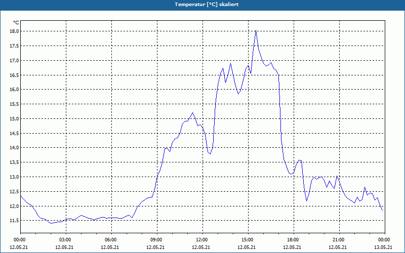Click the 09:00 time label

pos(157,240)
